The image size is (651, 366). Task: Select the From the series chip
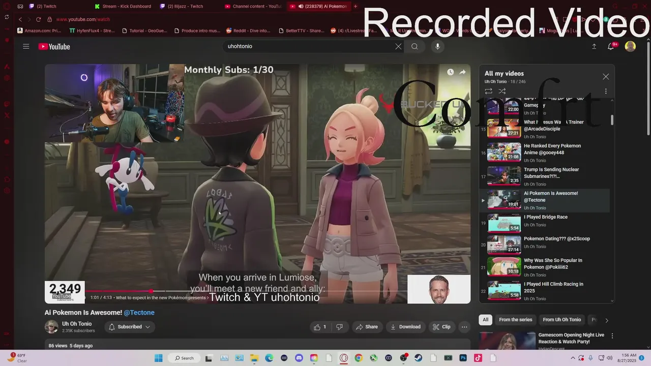pyautogui.click(x=515, y=320)
